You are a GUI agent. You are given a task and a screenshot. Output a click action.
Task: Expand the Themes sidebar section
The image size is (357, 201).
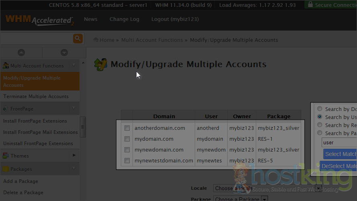[74, 155]
